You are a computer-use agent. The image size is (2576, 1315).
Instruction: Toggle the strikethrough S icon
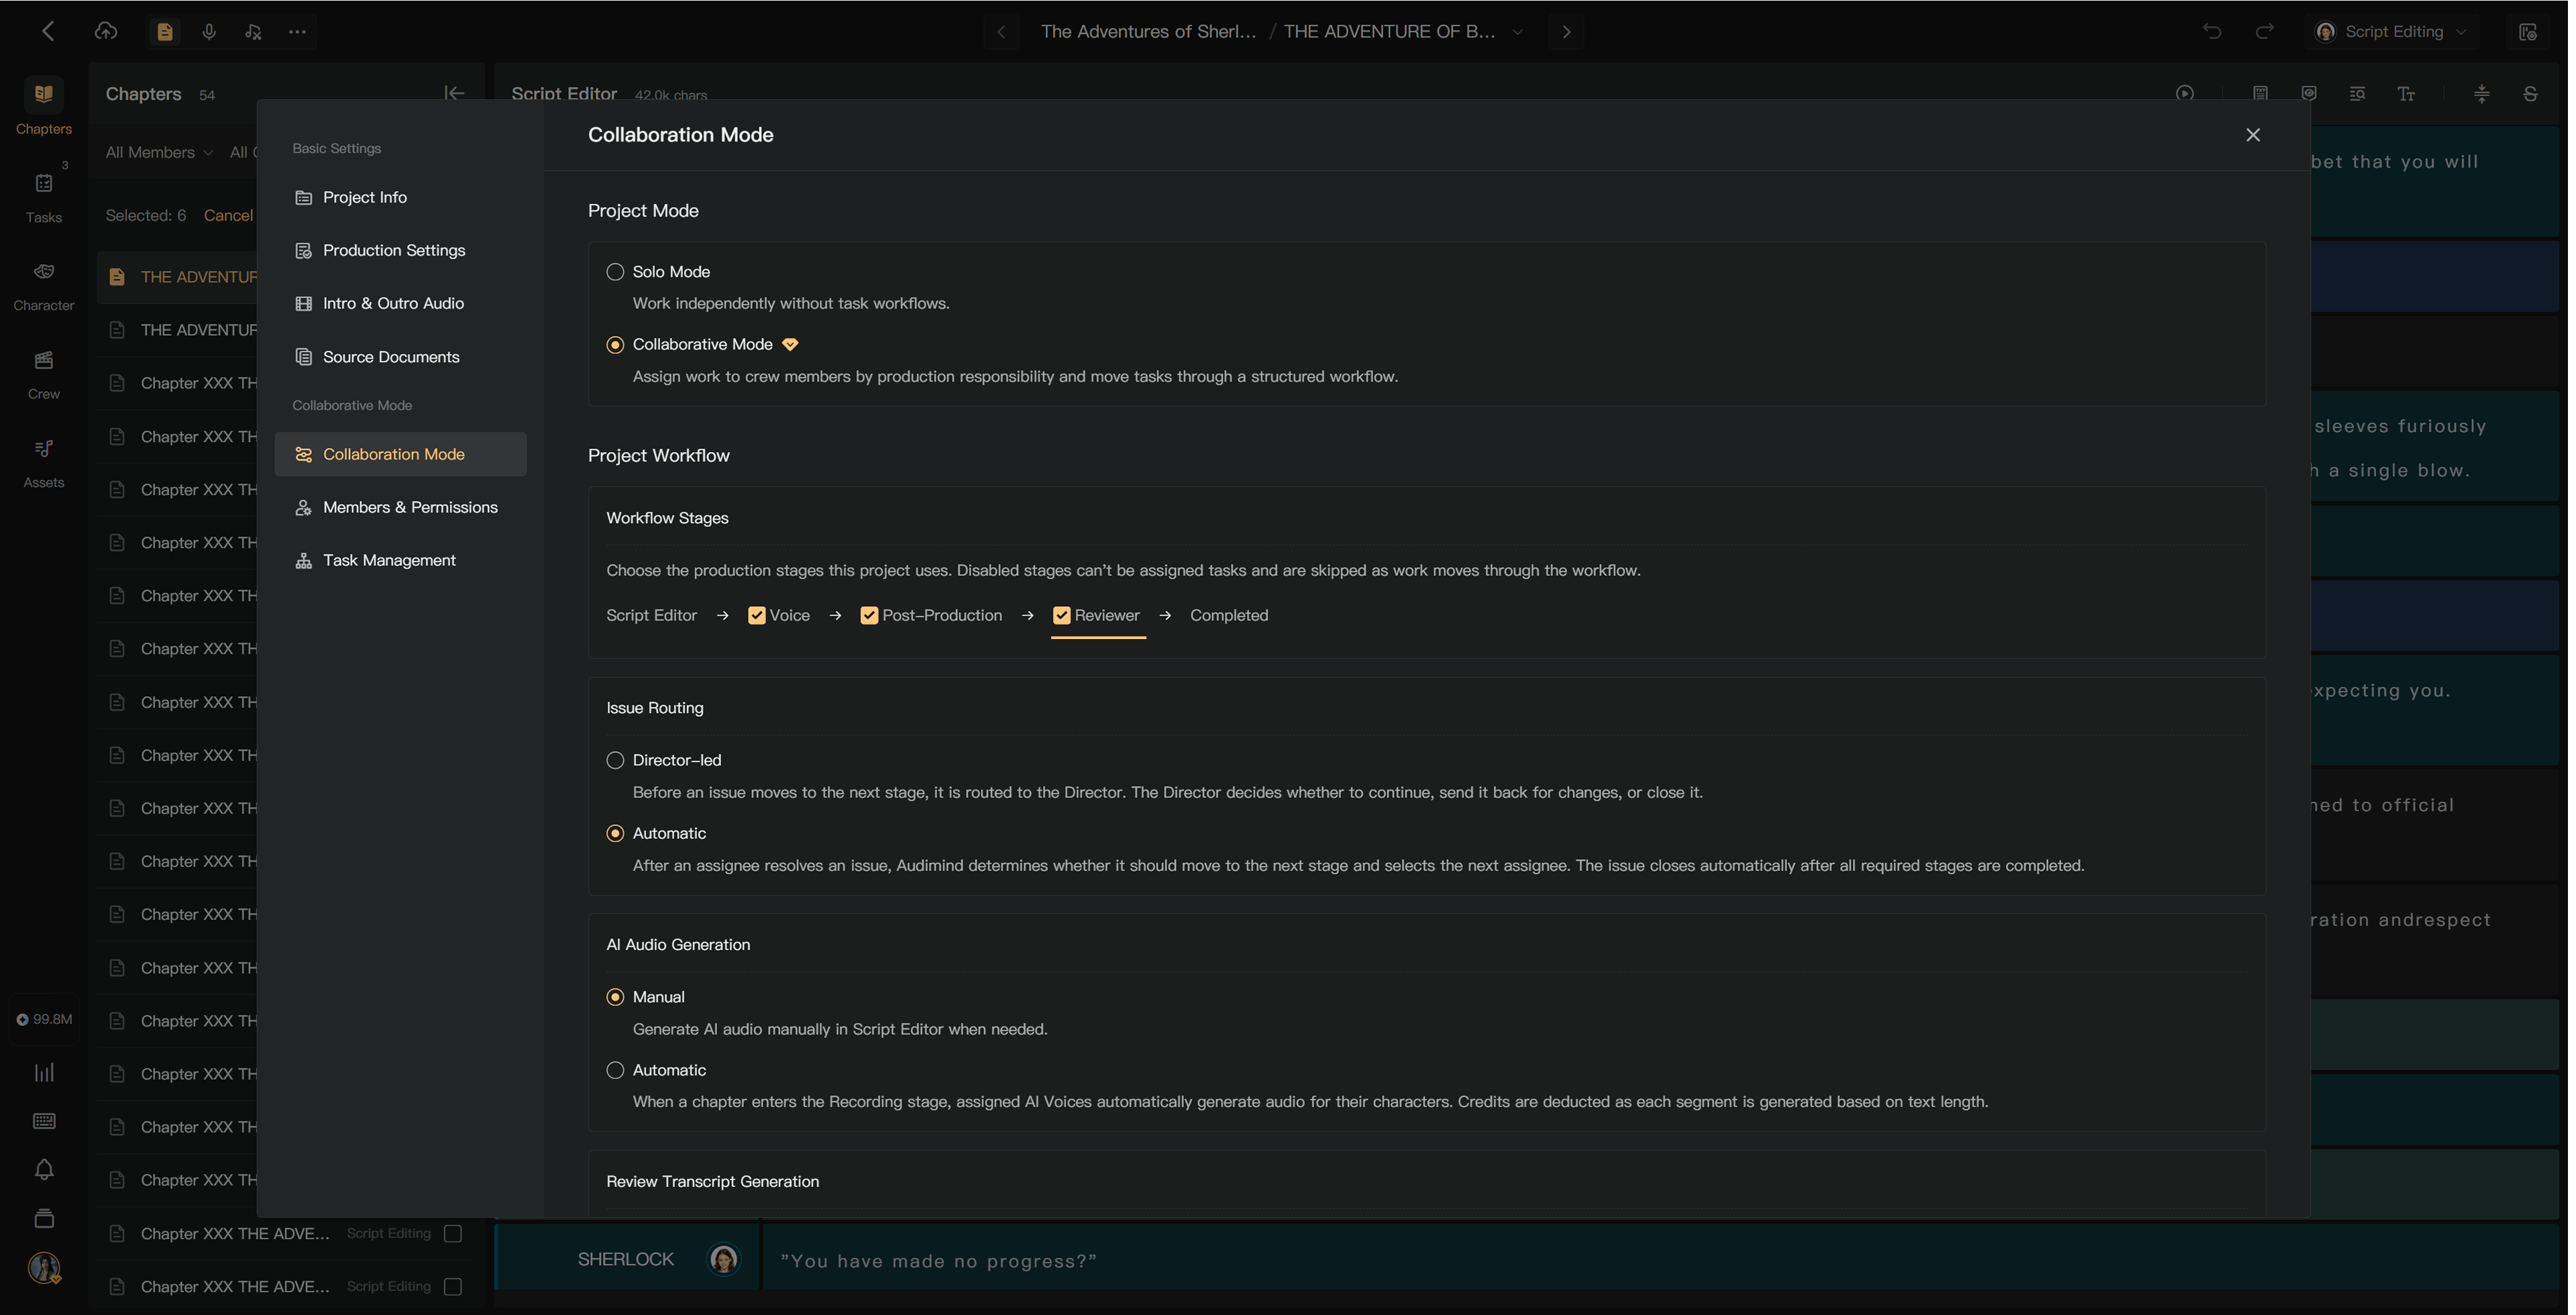(x=2531, y=94)
